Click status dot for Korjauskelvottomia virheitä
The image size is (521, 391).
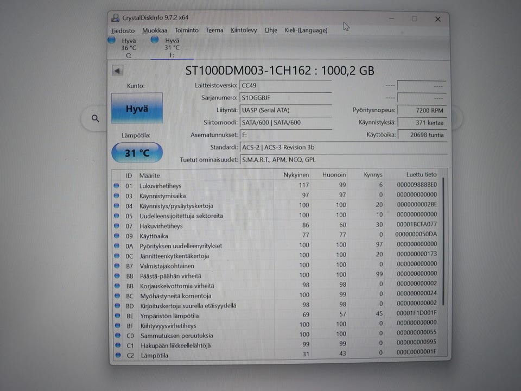[x=117, y=285]
